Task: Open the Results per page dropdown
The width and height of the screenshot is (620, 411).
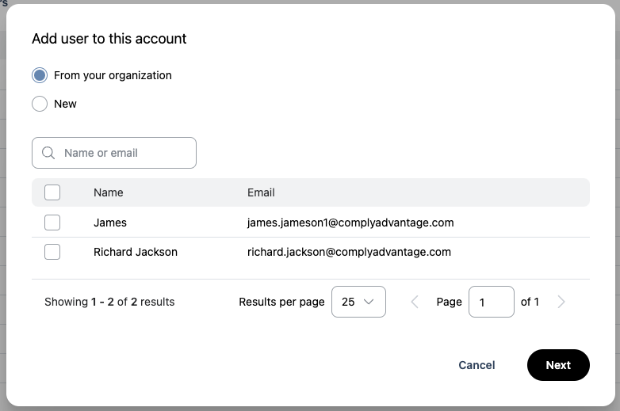Action: (x=358, y=302)
